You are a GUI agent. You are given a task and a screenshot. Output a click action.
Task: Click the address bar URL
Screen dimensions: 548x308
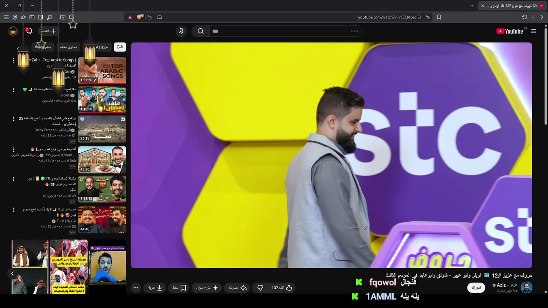[x=389, y=17]
